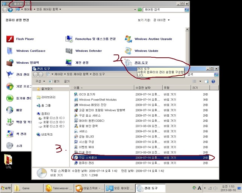Click the search icon in 제어판 검색 box

[187, 9]
